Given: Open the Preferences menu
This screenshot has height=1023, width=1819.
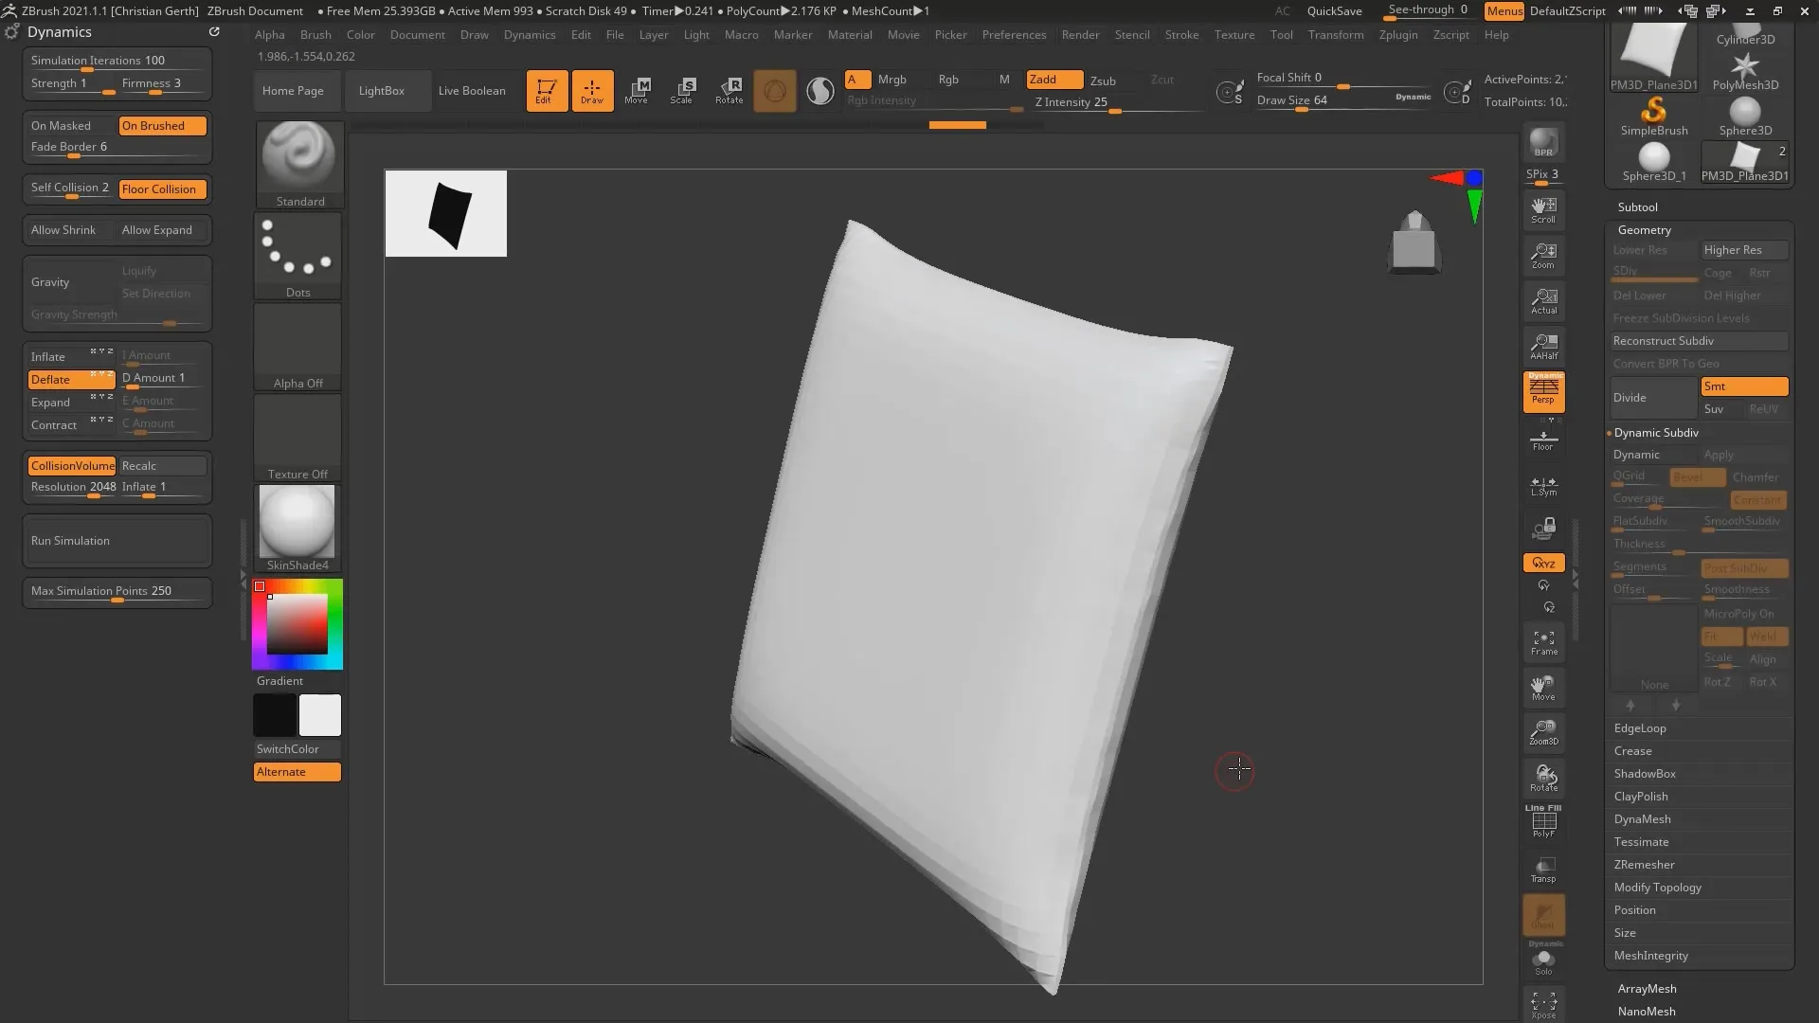Looking at the screenshot, I should (x=1014, y=35).
